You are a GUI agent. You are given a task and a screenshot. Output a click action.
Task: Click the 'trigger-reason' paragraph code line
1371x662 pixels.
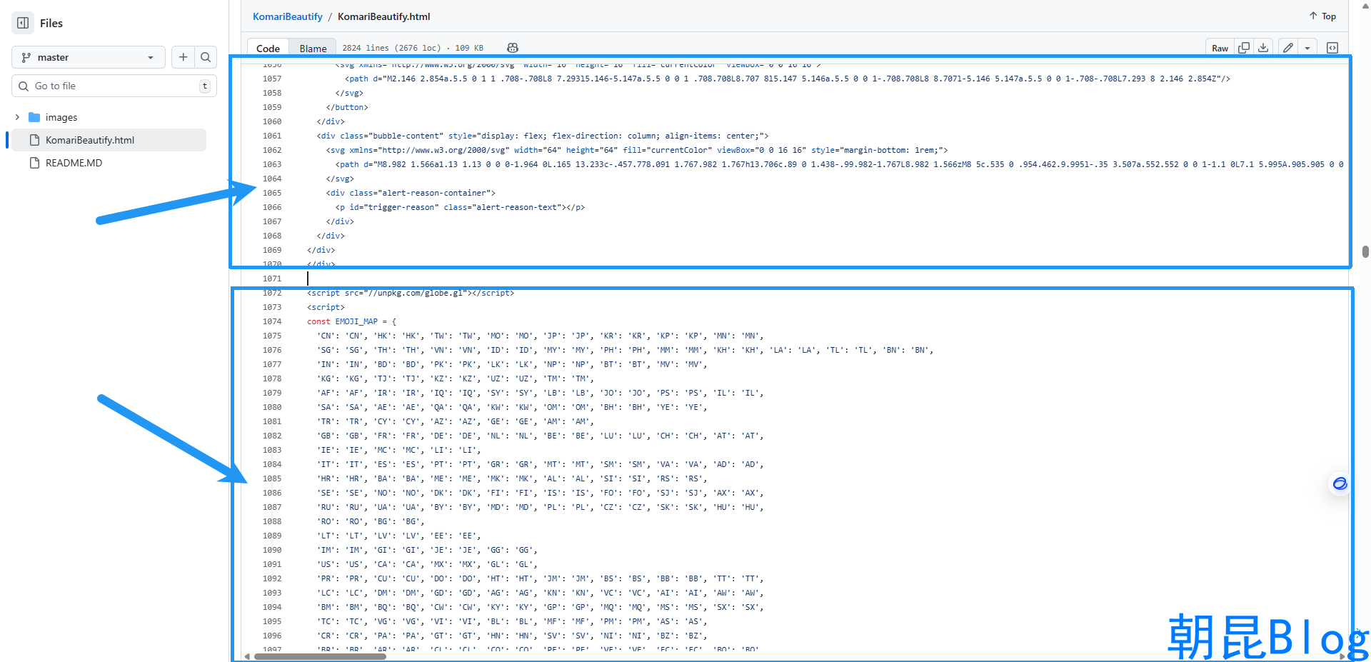pyautogui.click(x=461, y=207)
